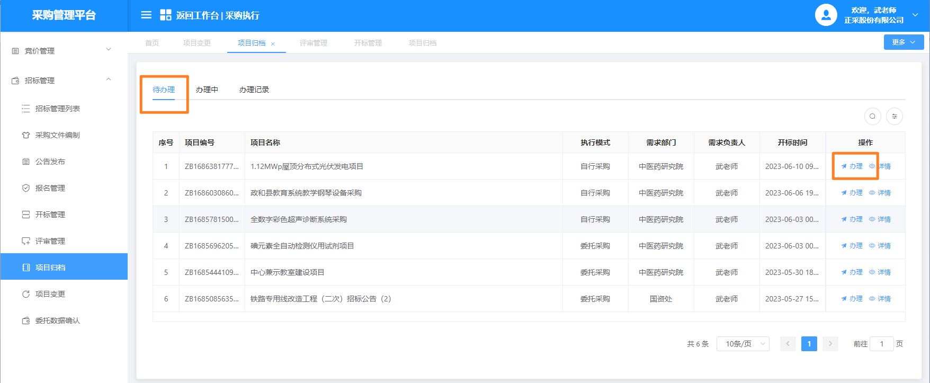View 详情 for 全数字彩色超声诊断系统采购

point(880,219)
